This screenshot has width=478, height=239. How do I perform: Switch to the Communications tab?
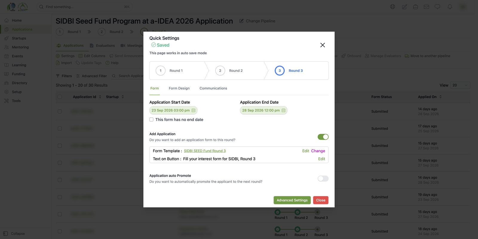[213, 88]
